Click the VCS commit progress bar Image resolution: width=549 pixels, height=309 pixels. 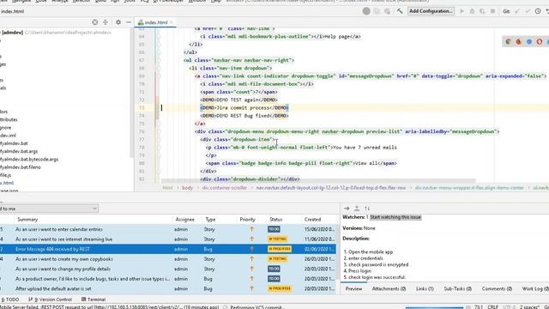click(x=434, y=307)
